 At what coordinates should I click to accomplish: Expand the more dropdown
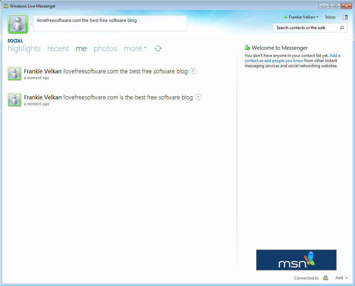135,48
